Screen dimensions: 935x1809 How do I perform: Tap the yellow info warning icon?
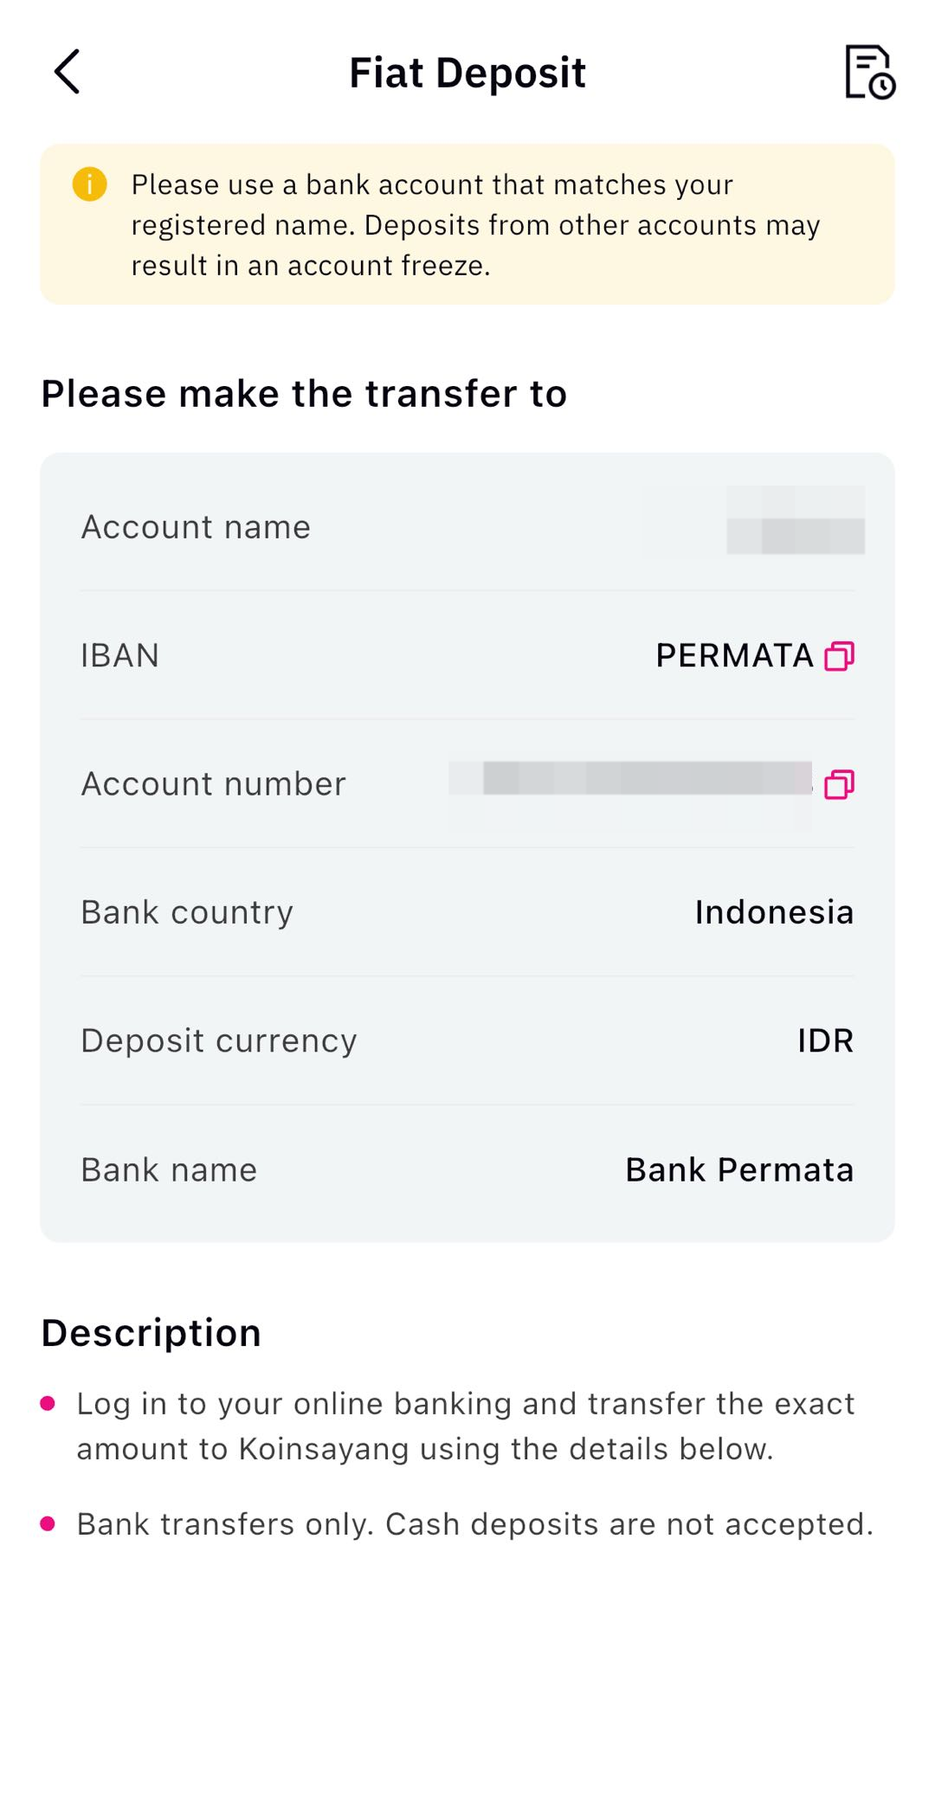tap(89, 184)
